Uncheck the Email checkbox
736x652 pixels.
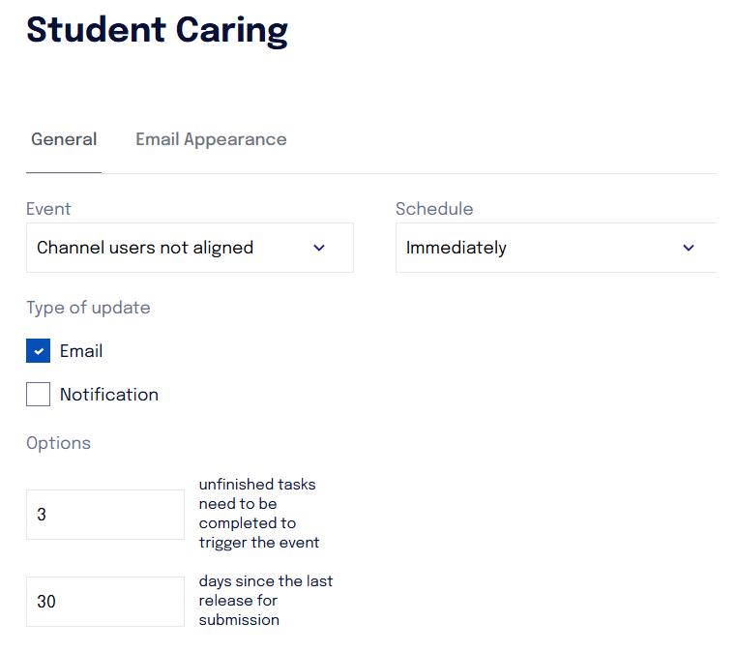coord(38,350)
